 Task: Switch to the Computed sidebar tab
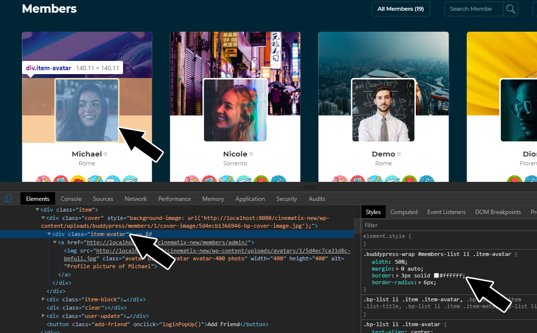[404, 212]
